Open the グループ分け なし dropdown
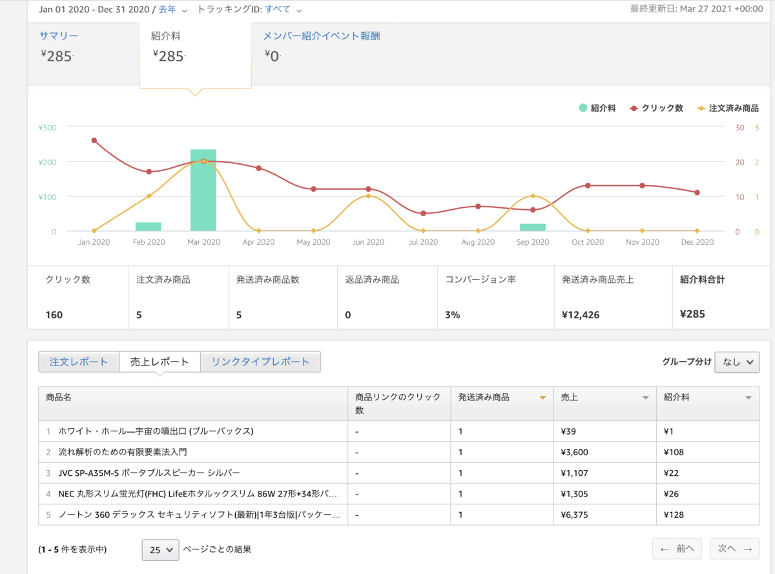The width and height of the screenshot is (775, 574). 737,362
